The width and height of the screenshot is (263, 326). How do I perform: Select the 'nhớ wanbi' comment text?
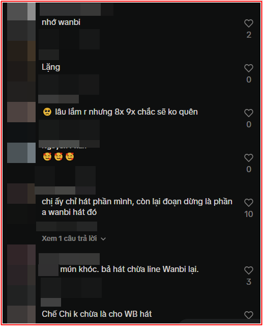coord(61,22)
